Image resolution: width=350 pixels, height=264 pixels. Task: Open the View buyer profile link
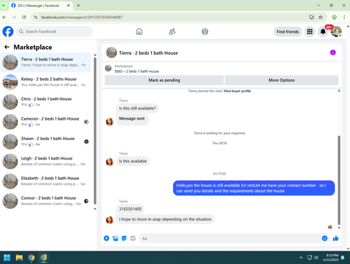coord(237,91)
